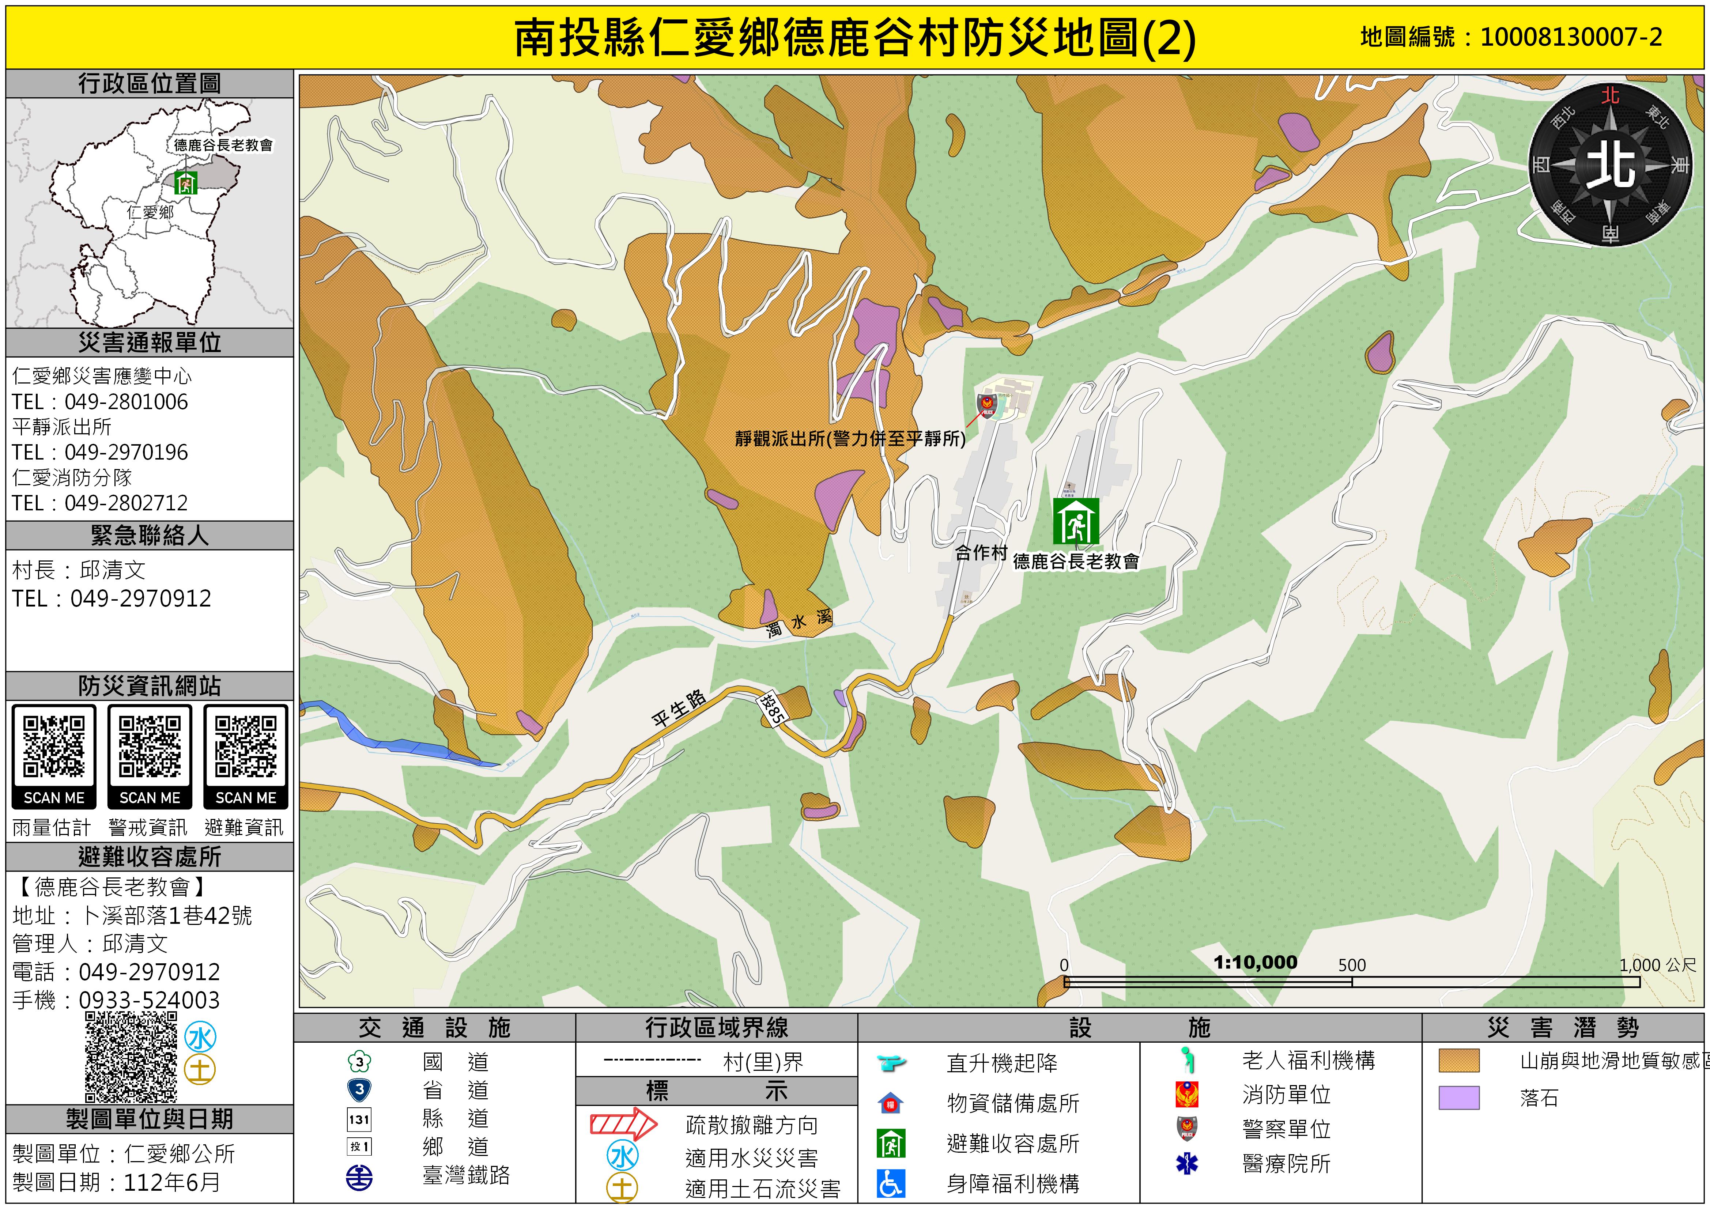The width and height of the screenshot is (1710, 1209).
Task: Click the red evacuation direction arrow symbol
Action: point(623,1124)
